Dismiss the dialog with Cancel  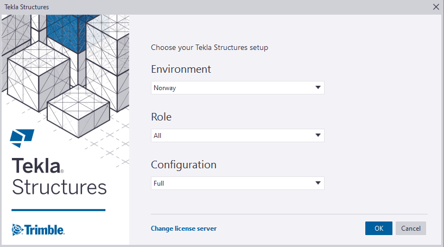tap(410, 229)
